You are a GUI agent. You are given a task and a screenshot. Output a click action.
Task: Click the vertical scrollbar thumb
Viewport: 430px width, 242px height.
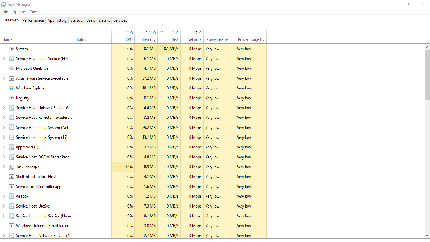[427, 75]
